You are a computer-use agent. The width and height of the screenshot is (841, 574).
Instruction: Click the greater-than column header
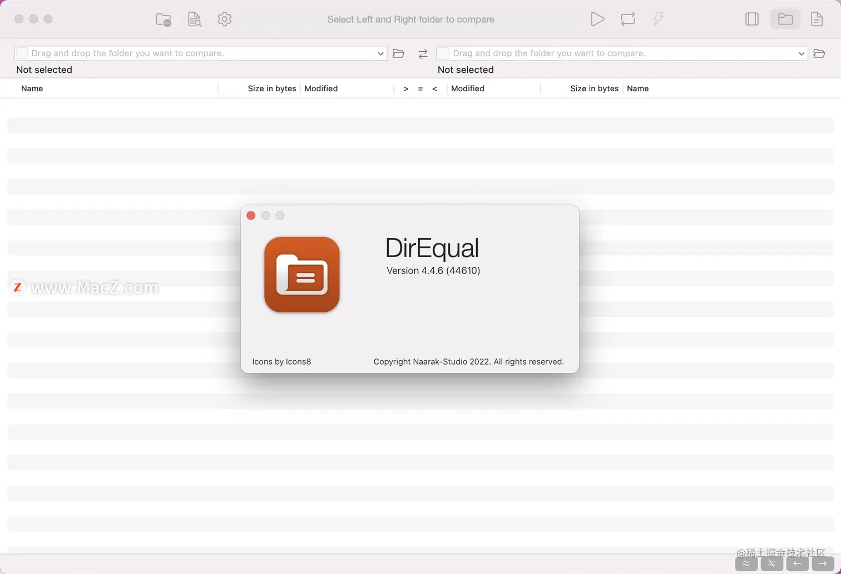(406, 89)
